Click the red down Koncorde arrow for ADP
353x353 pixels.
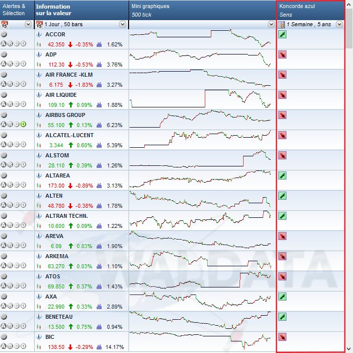(x=282, y=54)
